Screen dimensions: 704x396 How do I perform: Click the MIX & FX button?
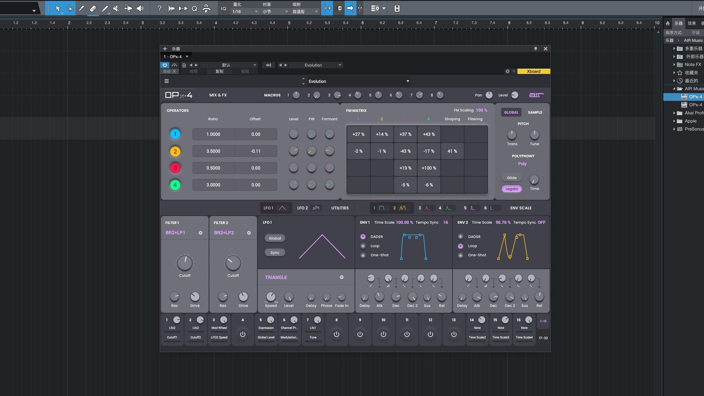pyautogui.click(x=218, y=95)
